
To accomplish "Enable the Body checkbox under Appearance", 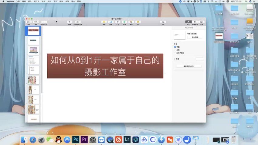I will pyautogui.click(x=175, y=50).
